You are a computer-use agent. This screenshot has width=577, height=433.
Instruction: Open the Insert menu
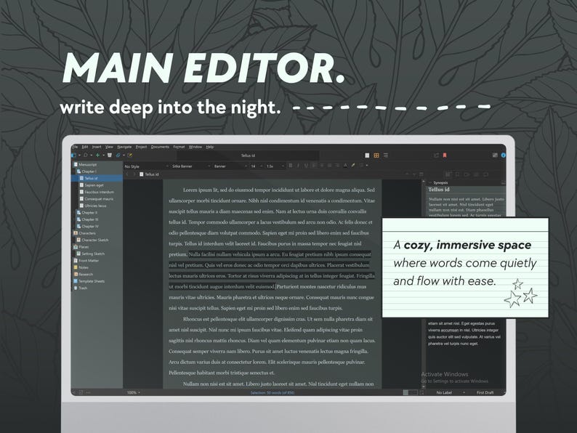pos(97,147)
